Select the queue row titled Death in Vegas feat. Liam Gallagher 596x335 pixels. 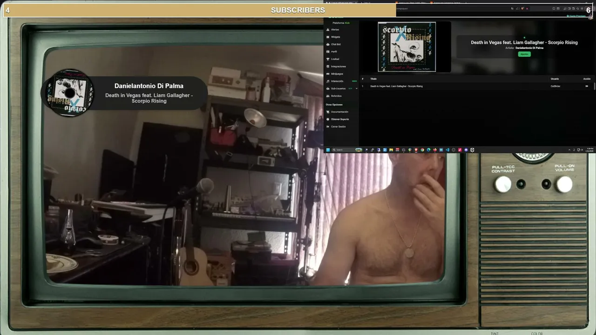(x=476, y=86)
